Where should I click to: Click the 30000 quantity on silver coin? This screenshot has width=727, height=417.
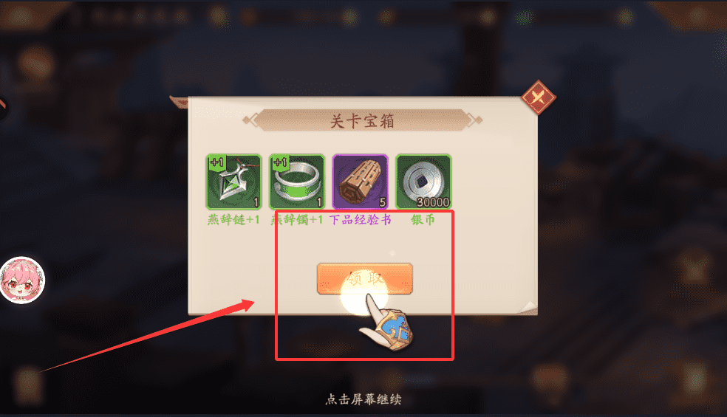(433, 202)
